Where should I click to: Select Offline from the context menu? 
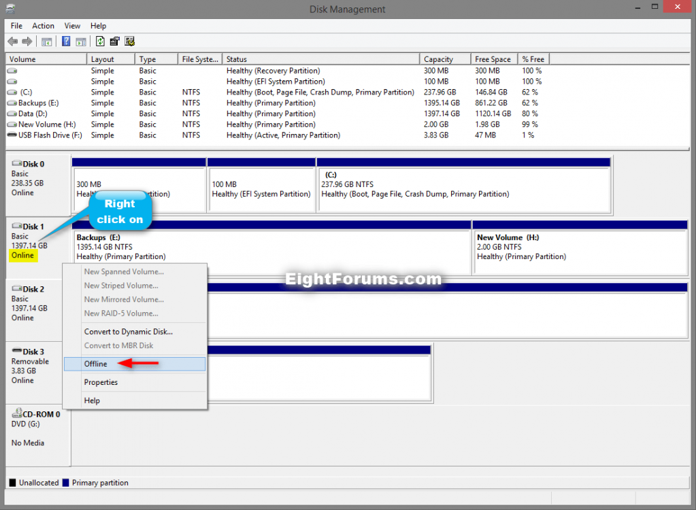point(95,364)
